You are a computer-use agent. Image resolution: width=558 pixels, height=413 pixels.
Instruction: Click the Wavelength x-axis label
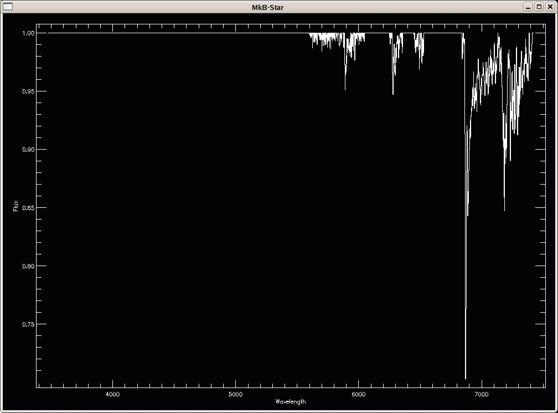click(290, 401)
